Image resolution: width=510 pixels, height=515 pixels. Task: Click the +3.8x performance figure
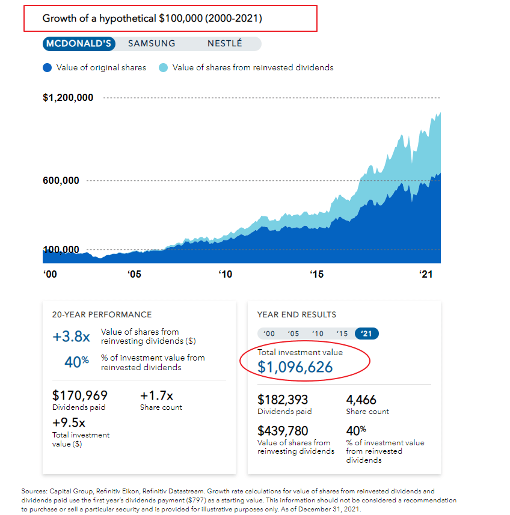tap(72, 337)
